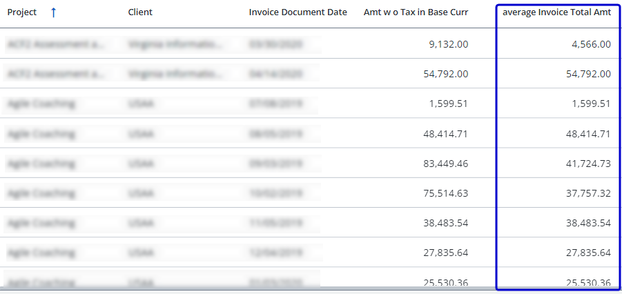
Task: Click 1,599.51 in the average Invoice Total column
Action: [x=590, y=104]
